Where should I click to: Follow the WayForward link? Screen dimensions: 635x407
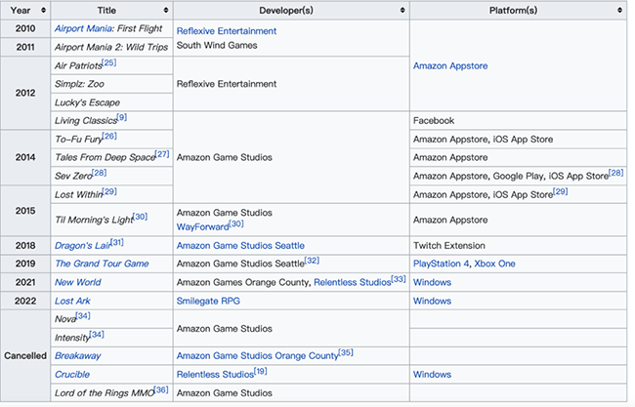(202, 227)
